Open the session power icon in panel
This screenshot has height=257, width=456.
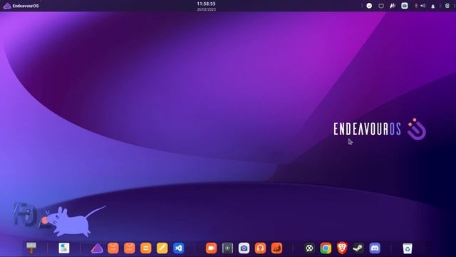(x=447, y=6)
